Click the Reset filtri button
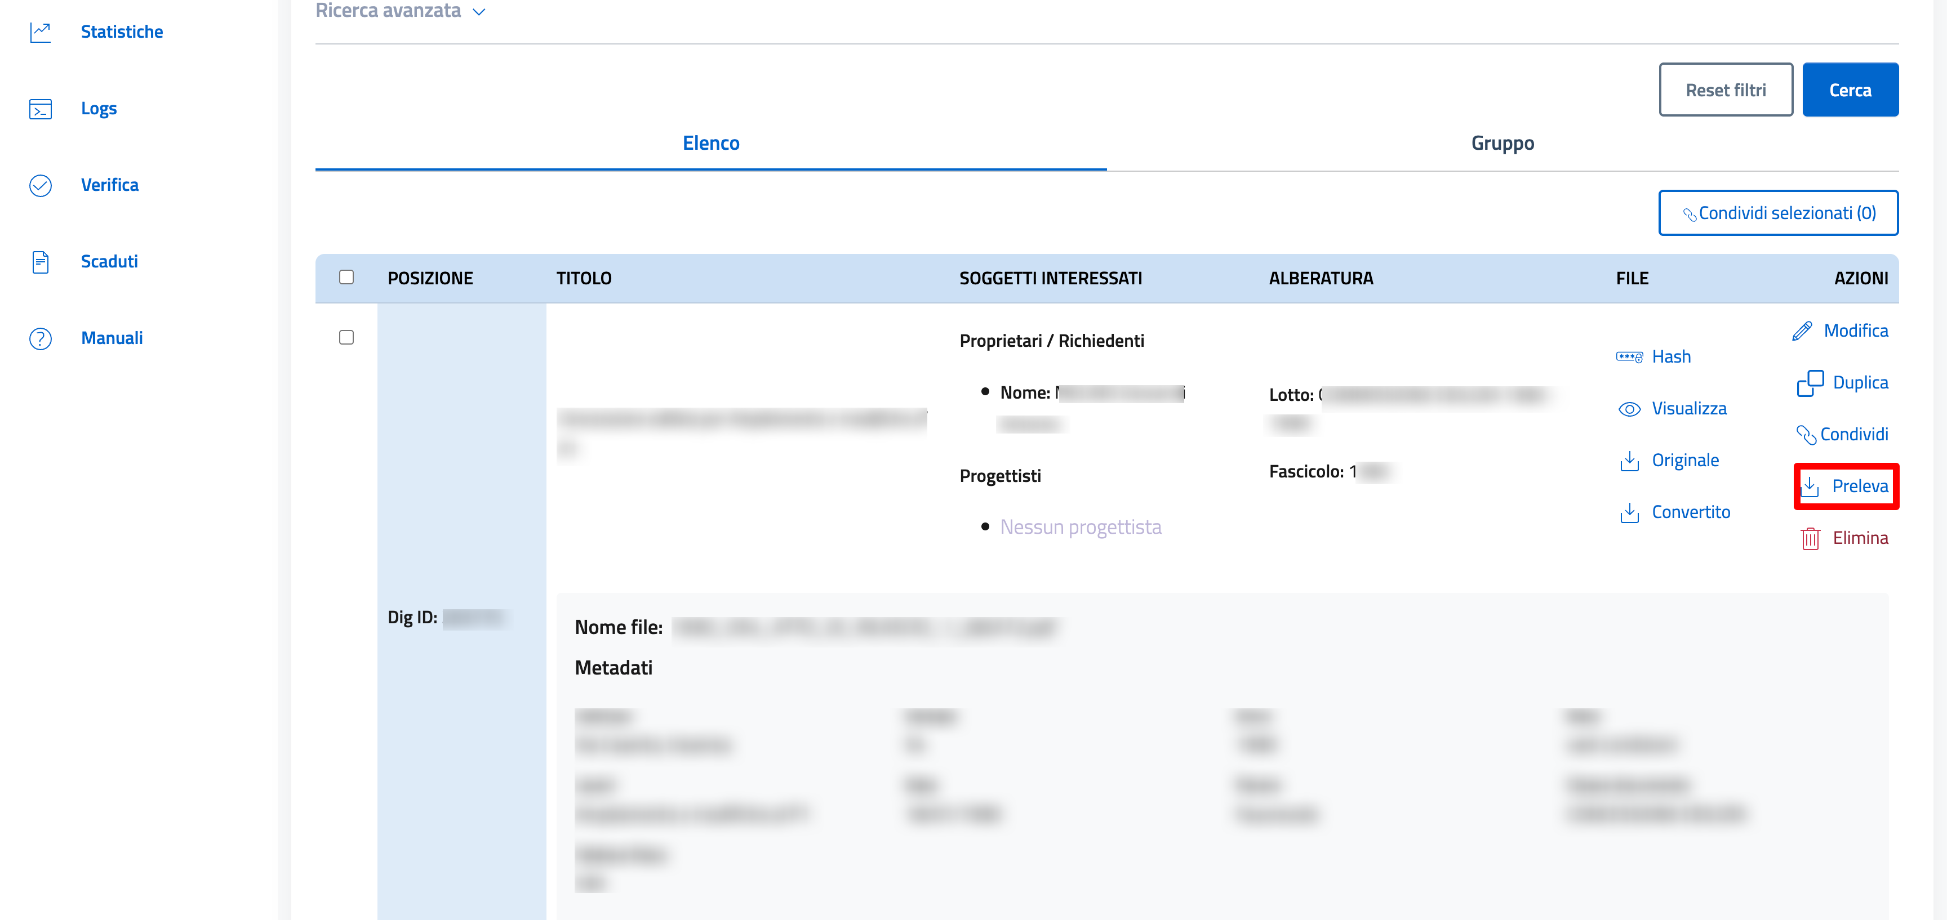The width and height of the screenshot is (1947, 920). pos(1725,90)
